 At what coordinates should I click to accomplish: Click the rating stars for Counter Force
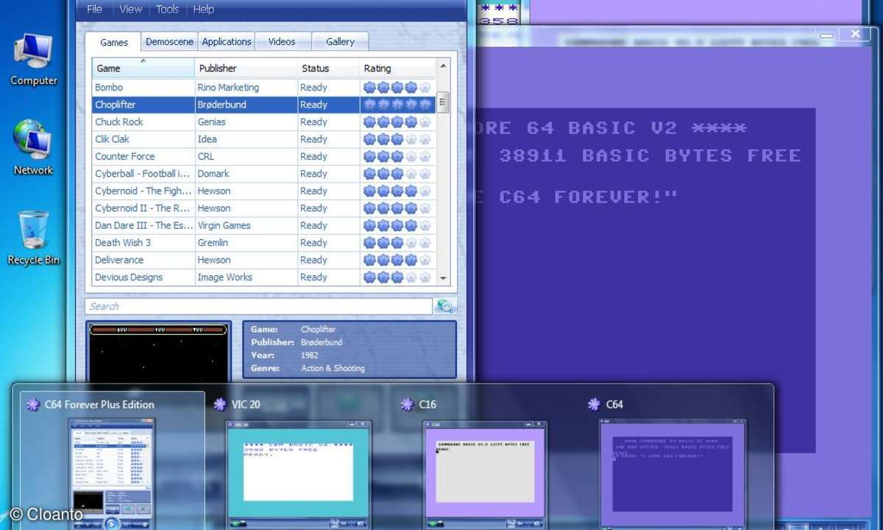point(397,157)
